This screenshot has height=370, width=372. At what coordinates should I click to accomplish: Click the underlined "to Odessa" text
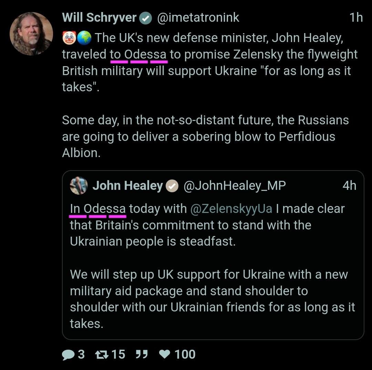[x=138, y=55]
